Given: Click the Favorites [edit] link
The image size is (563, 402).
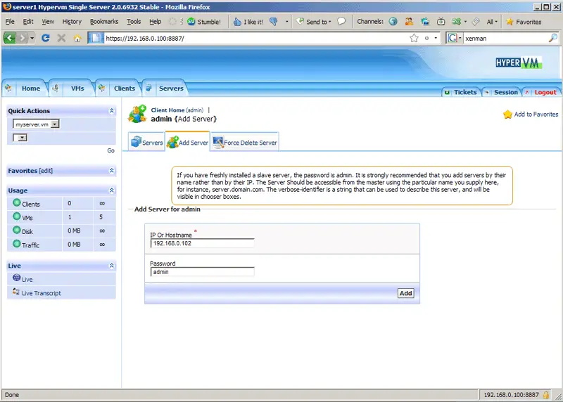Looking at the screenshot, I should click(46, 171).
